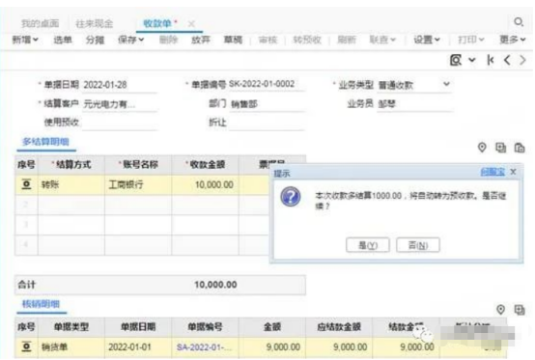This screenshot has width=535, height=360.
Task: Click the 2022-01-01 date cell
Action: (138, 347)
